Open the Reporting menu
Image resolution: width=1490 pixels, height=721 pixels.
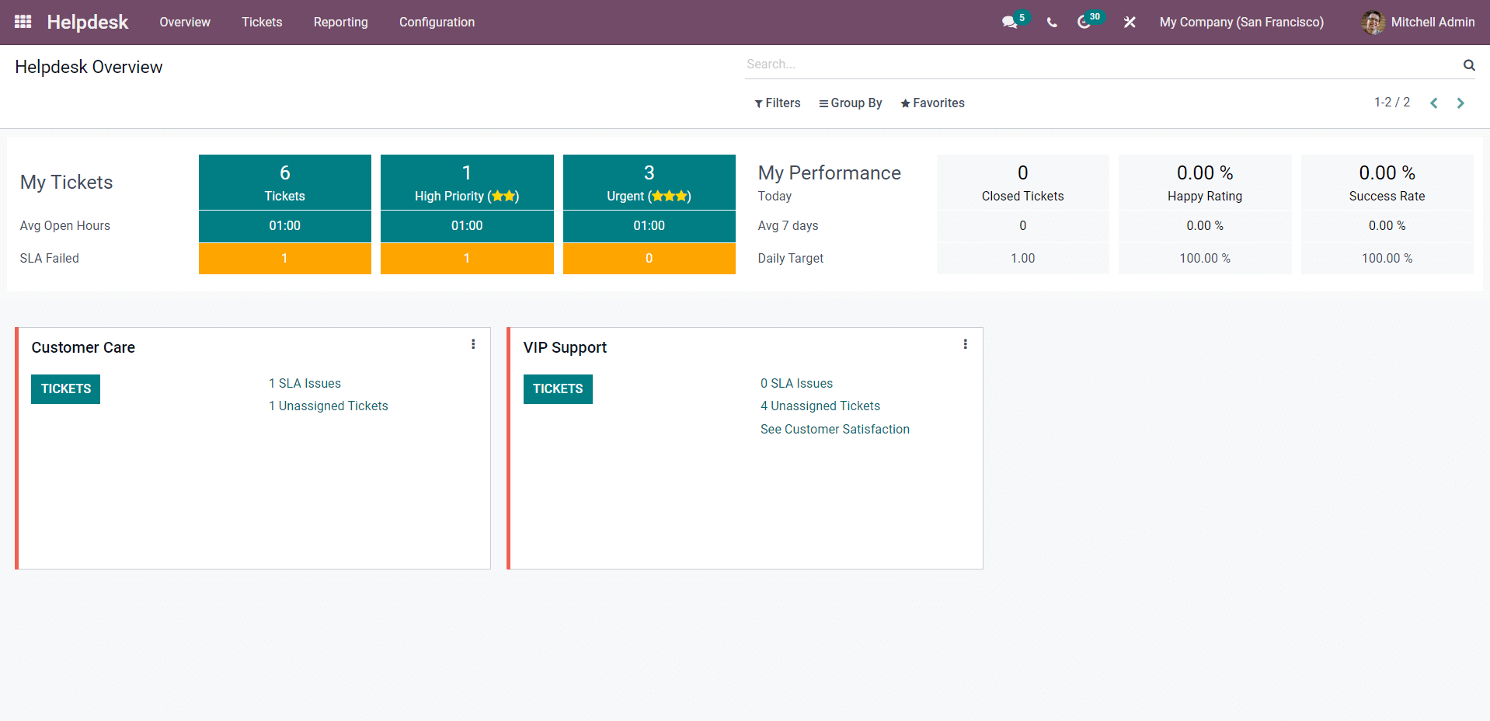point(341,23)
